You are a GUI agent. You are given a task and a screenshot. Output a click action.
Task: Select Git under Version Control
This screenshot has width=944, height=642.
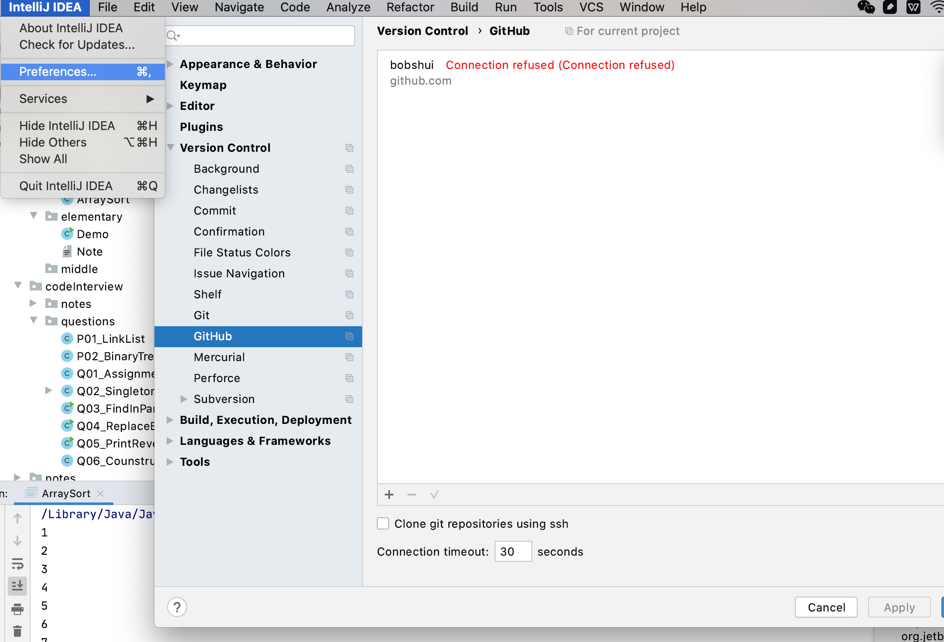point(202,315)
